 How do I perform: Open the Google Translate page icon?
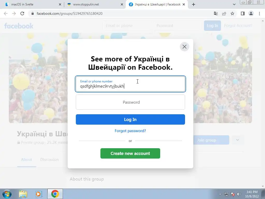click(x=216, y=13)
